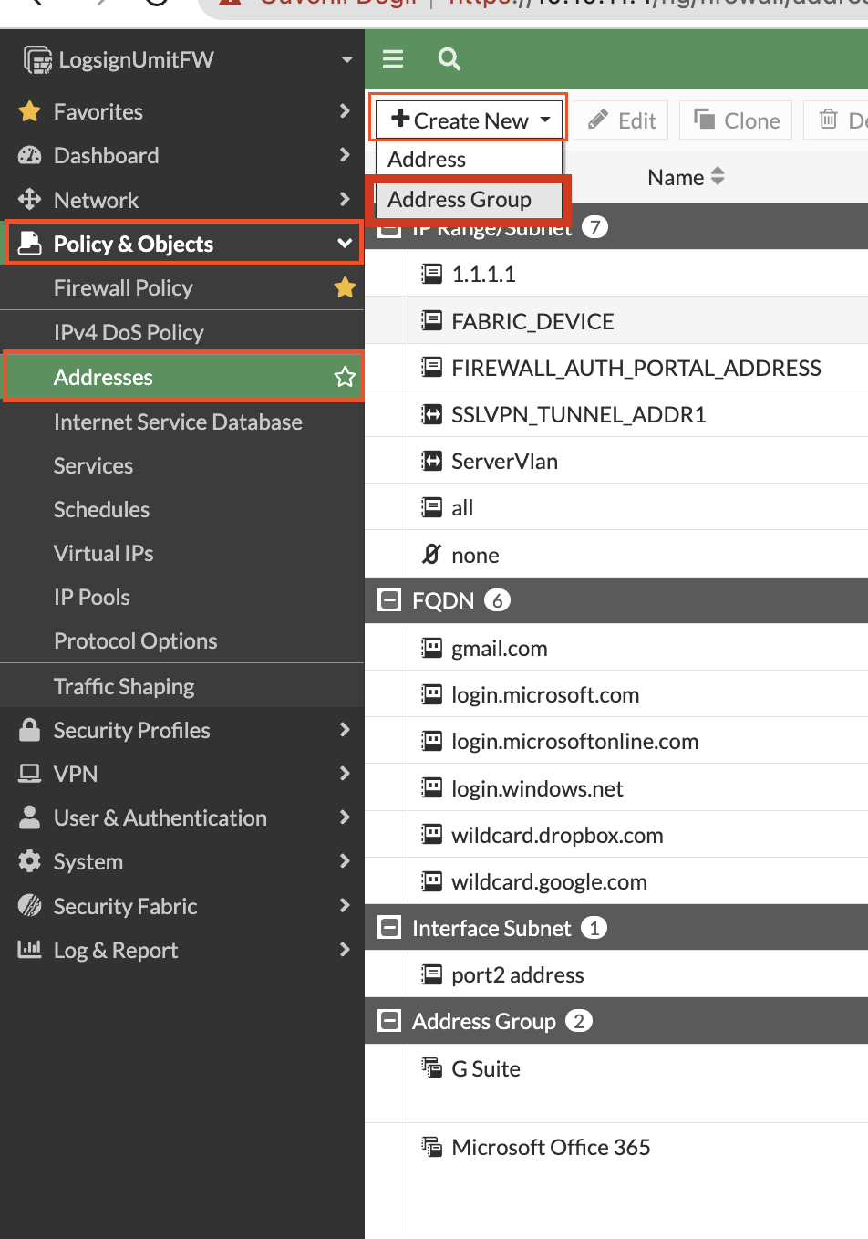Click the icon beside SSLVPN_TUNNEL_ADDR1
This screenshot has width=868, height=1239.
tap(431, 414)
